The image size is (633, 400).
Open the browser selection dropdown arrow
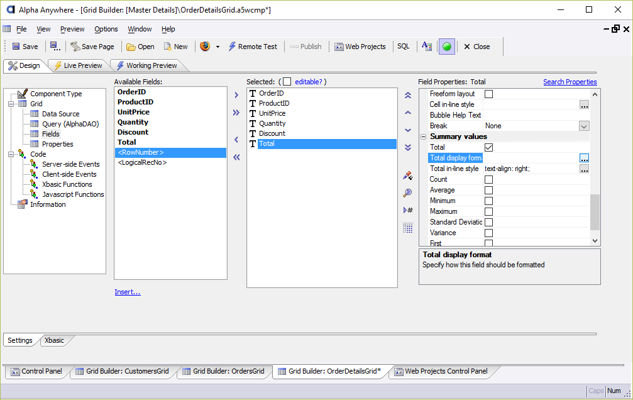(217, 47)
